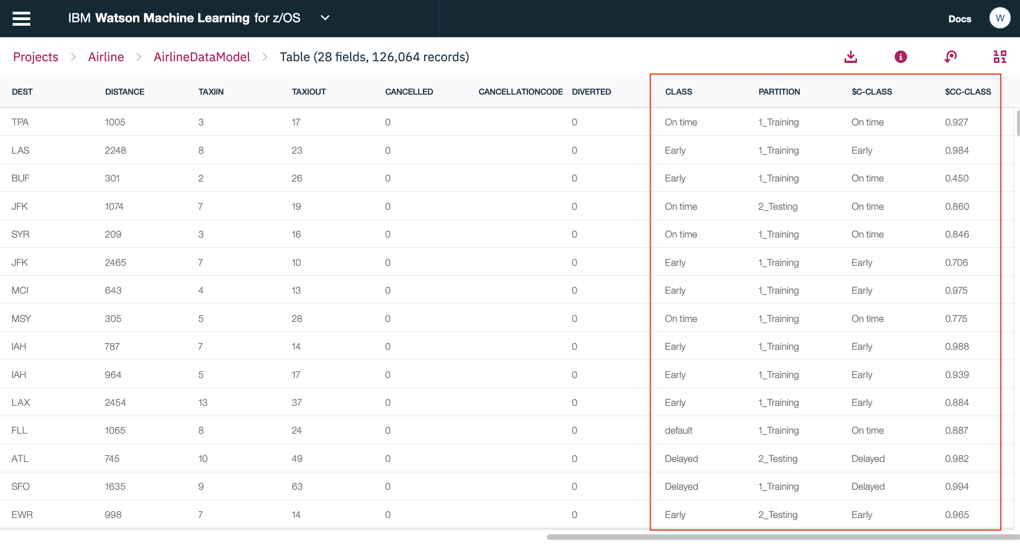Screen dimensions: 1020x548
Task: Go to AirlineDataModel breadcrumb
Action: (202, 57)
